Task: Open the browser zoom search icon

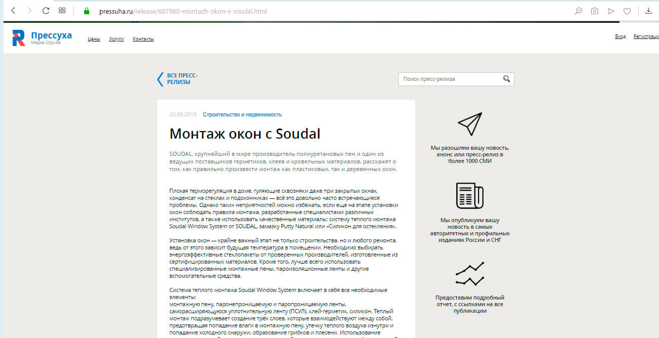Action: click(x=578, y=11)
